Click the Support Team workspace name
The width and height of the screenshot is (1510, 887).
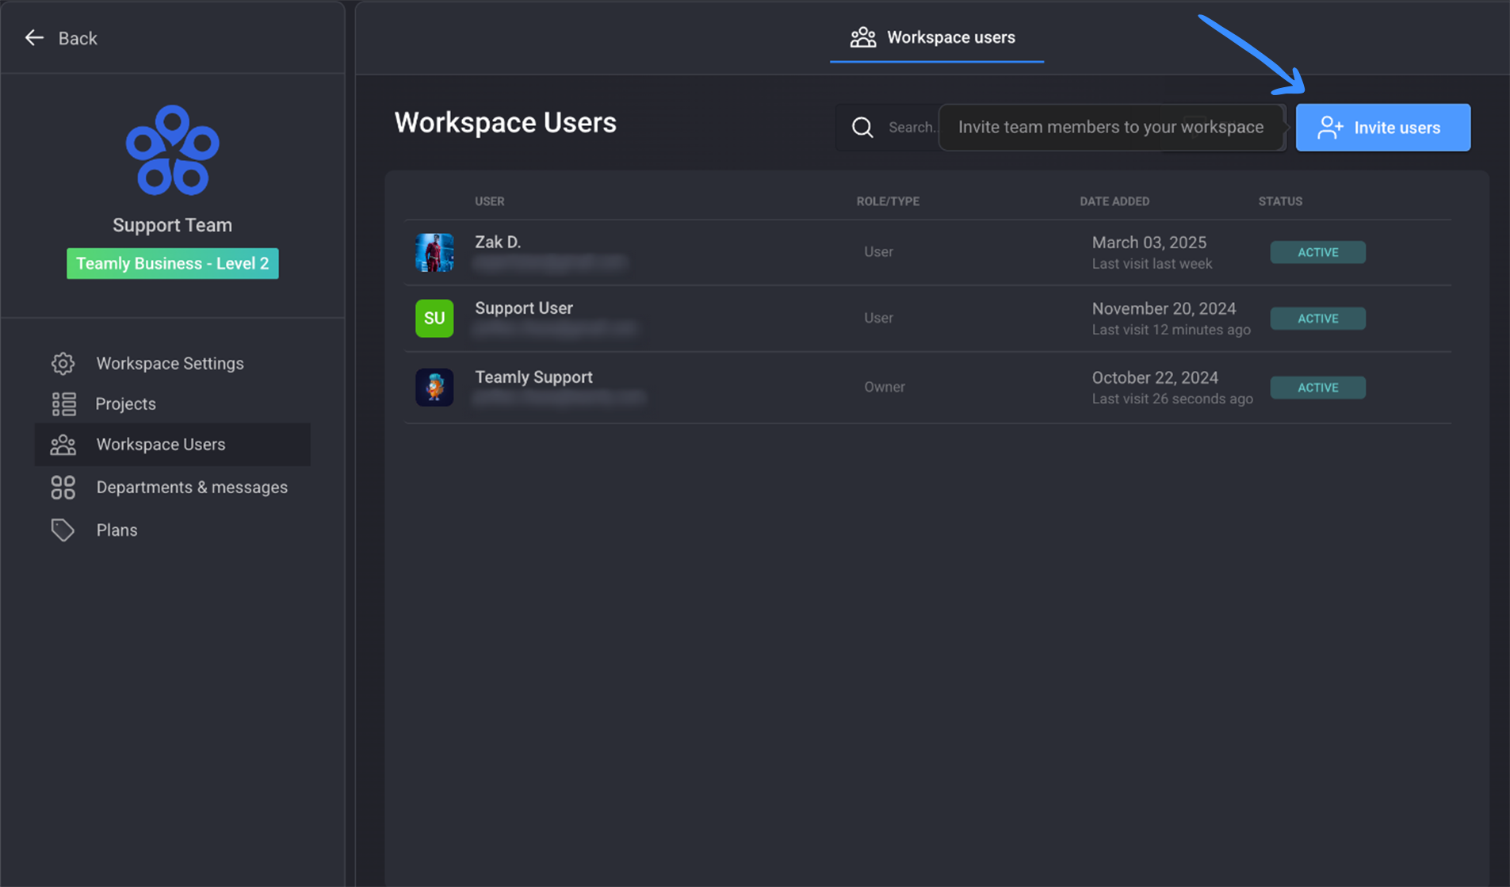(x=172, y=225)
